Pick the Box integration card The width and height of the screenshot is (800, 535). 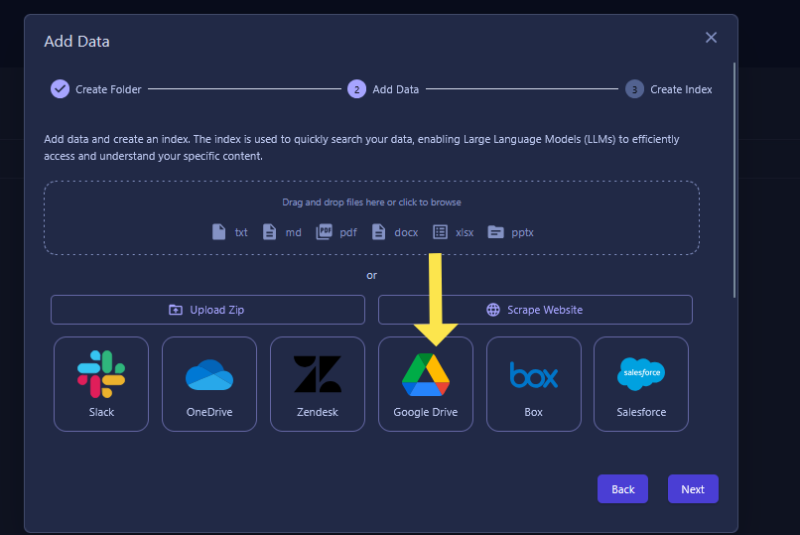[x=534, y=384]
